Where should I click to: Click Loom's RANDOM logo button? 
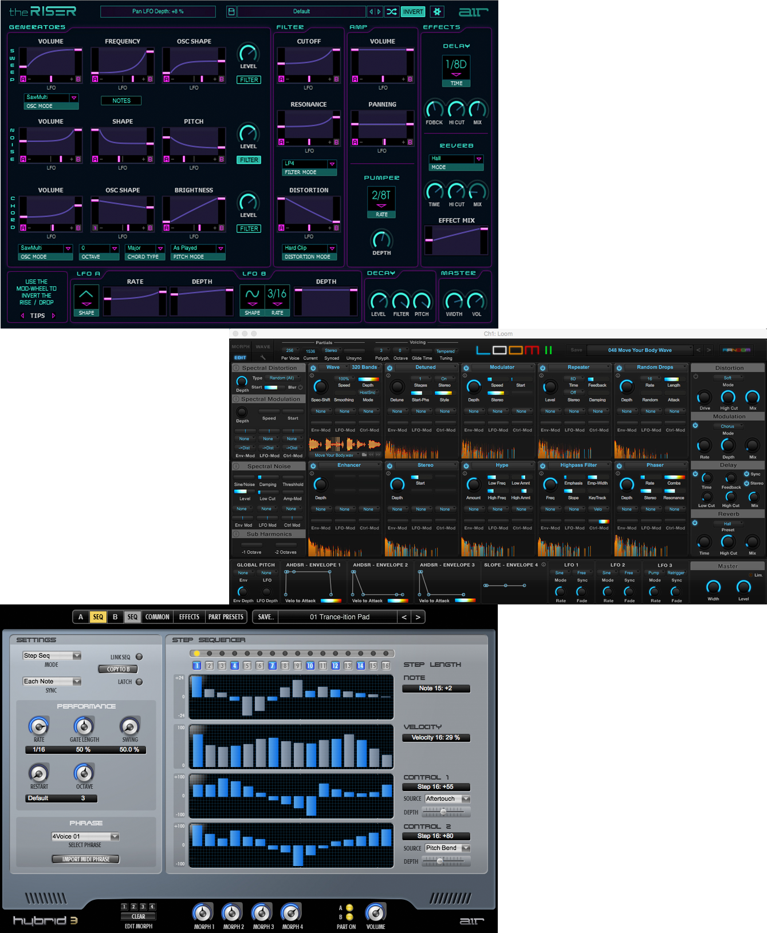(x=736, y=350)
